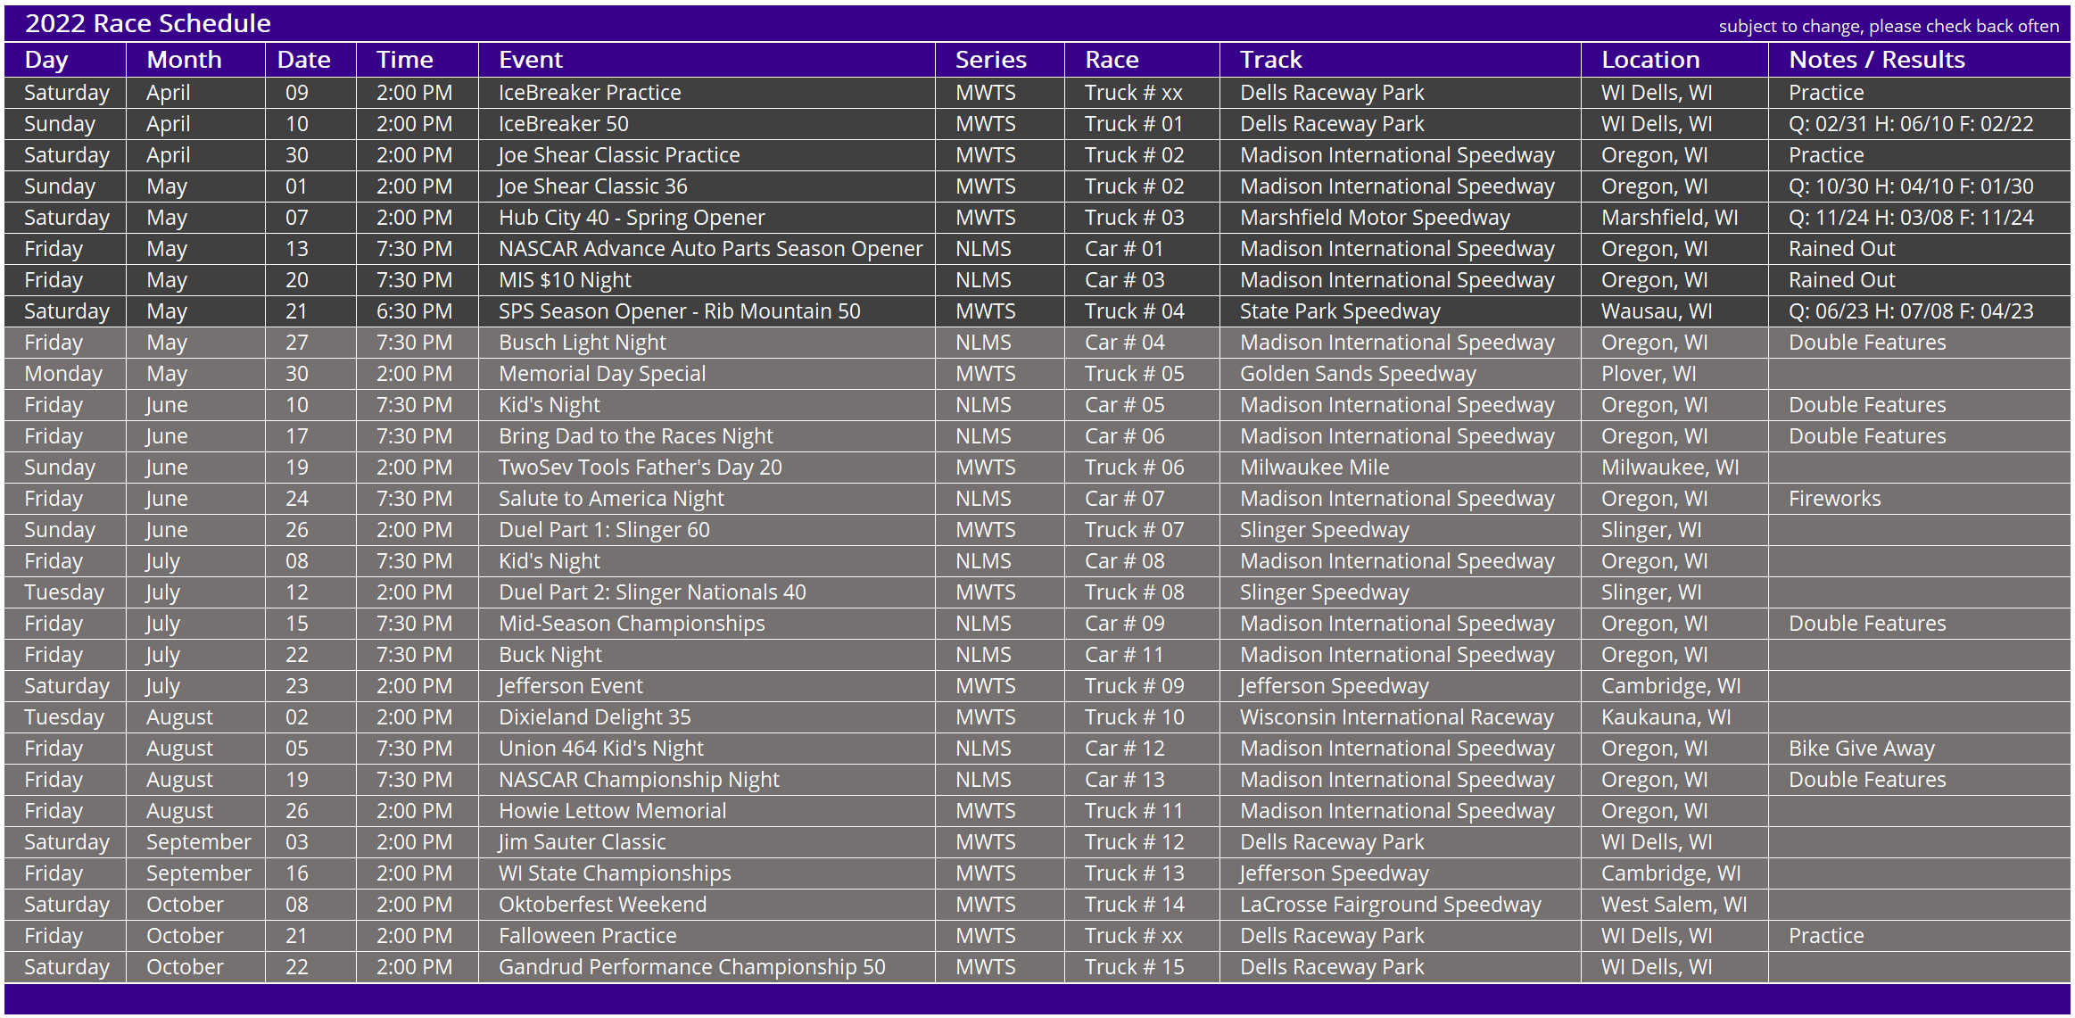Click 'Plover, WI' location cell
The image size is (2075, 1018).
[x=1649, y=374]
